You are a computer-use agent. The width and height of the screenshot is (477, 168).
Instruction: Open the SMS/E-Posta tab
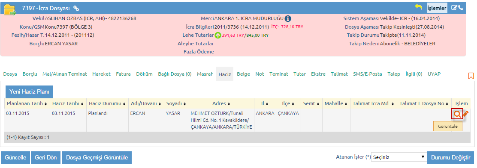[368, 74]
